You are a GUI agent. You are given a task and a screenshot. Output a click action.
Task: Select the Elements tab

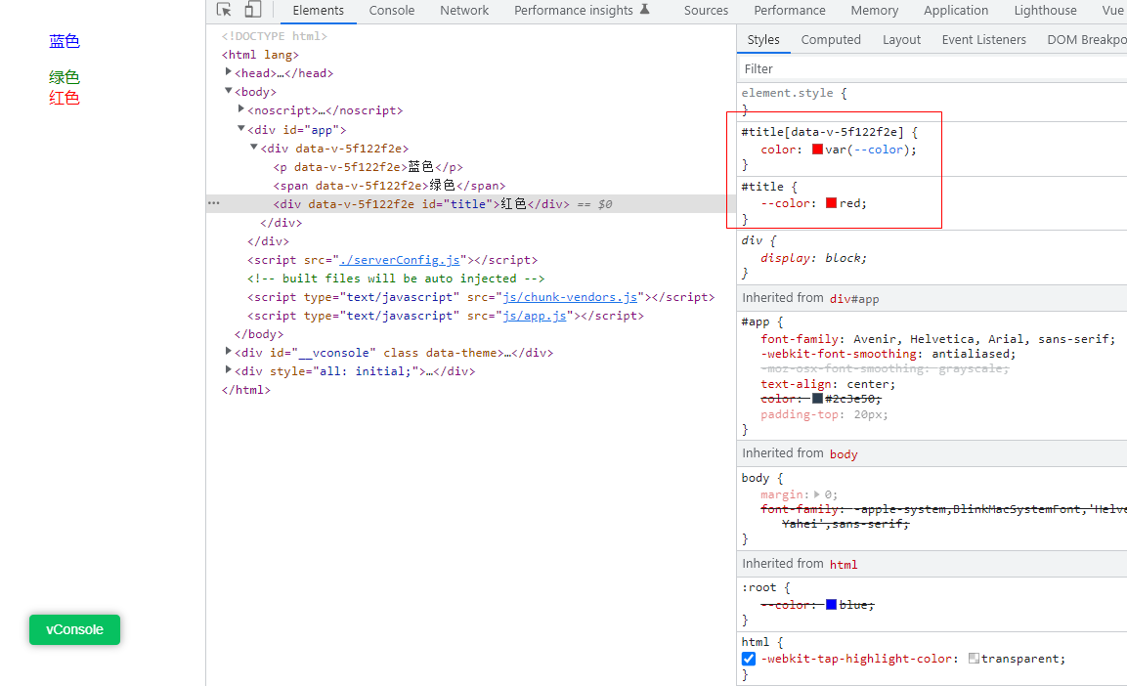319,10
